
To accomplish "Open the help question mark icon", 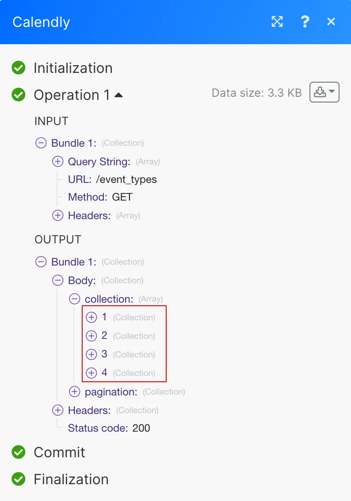I will coord(305,22).
